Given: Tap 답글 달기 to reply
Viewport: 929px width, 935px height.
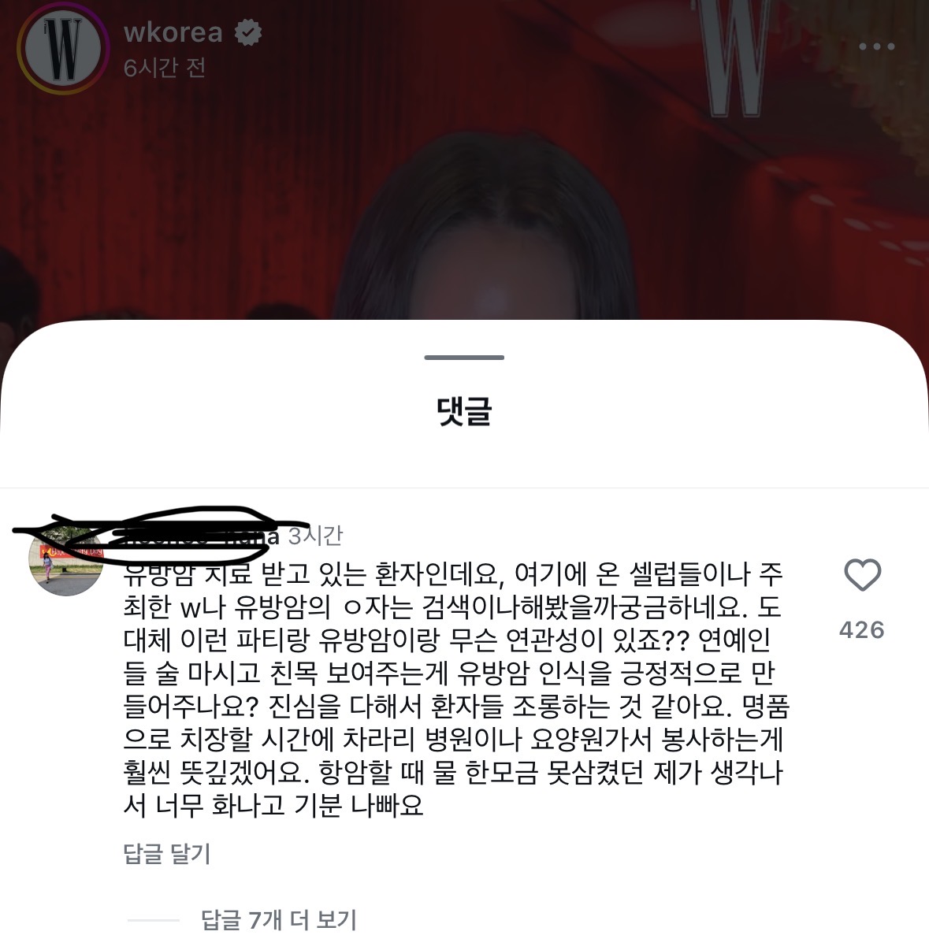Looking at the screenshot, I should point(167,853).
